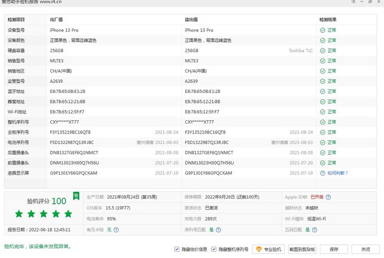This screenshot has height=258, width=384.
Task: Click the green 验 ribbon badge
Action: pyautogui.click(x=76, y=196)
